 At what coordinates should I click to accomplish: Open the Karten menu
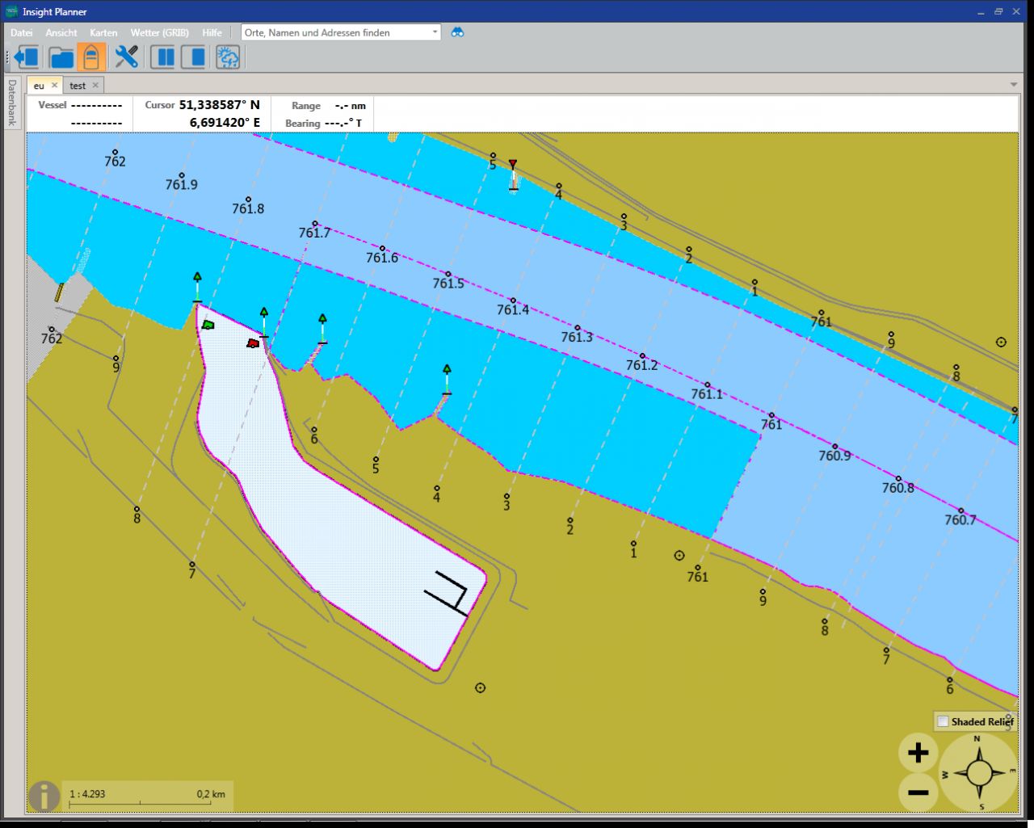(x=103, y=33)
